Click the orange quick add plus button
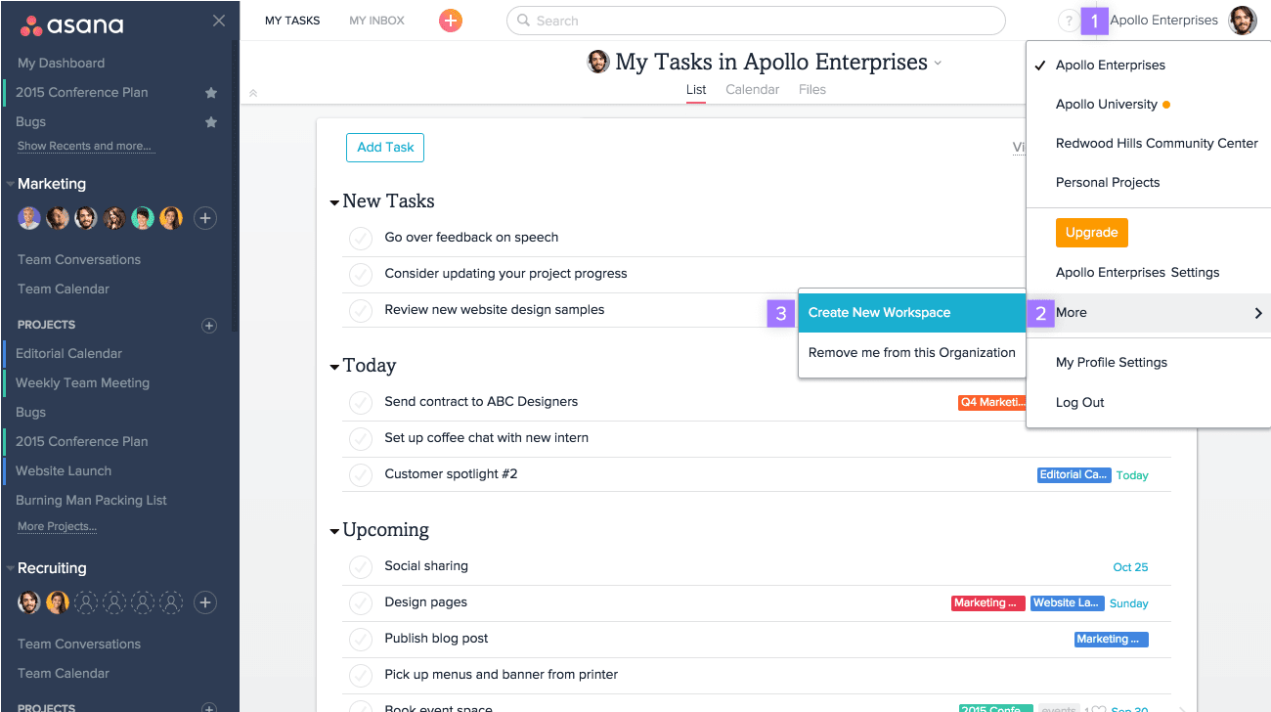This screenshot has height=712, width=1271. point(451,21)
